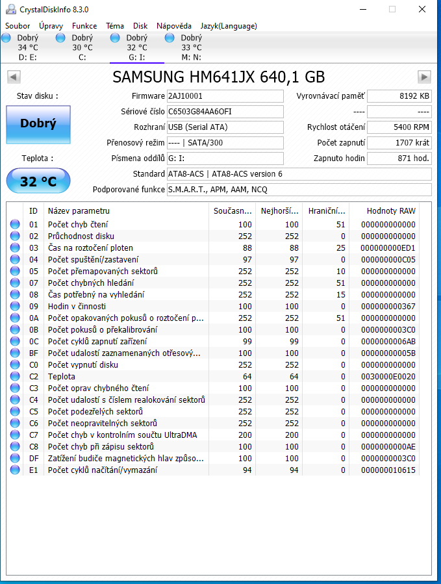Click status icon for 0A row

[15, 318]
